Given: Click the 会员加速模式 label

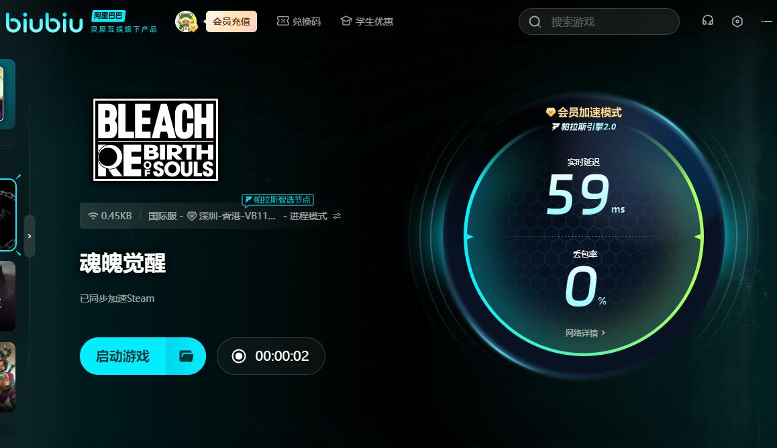Looking at the screenshot, I should [x=584, y=113].
